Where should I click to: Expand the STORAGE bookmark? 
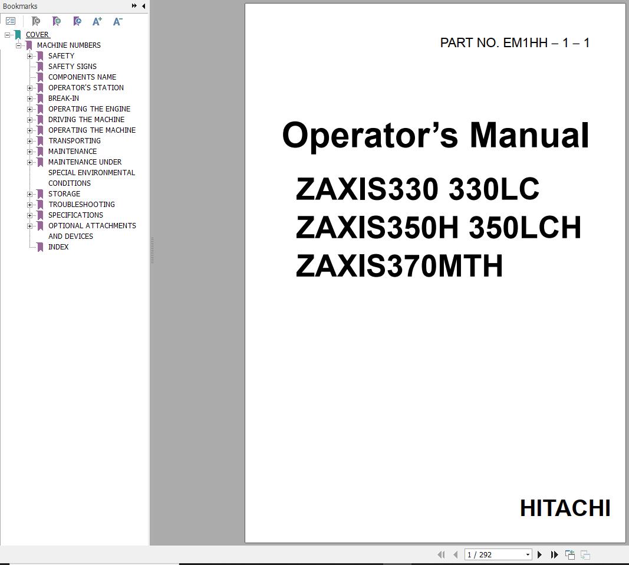(x=29, y=194)
